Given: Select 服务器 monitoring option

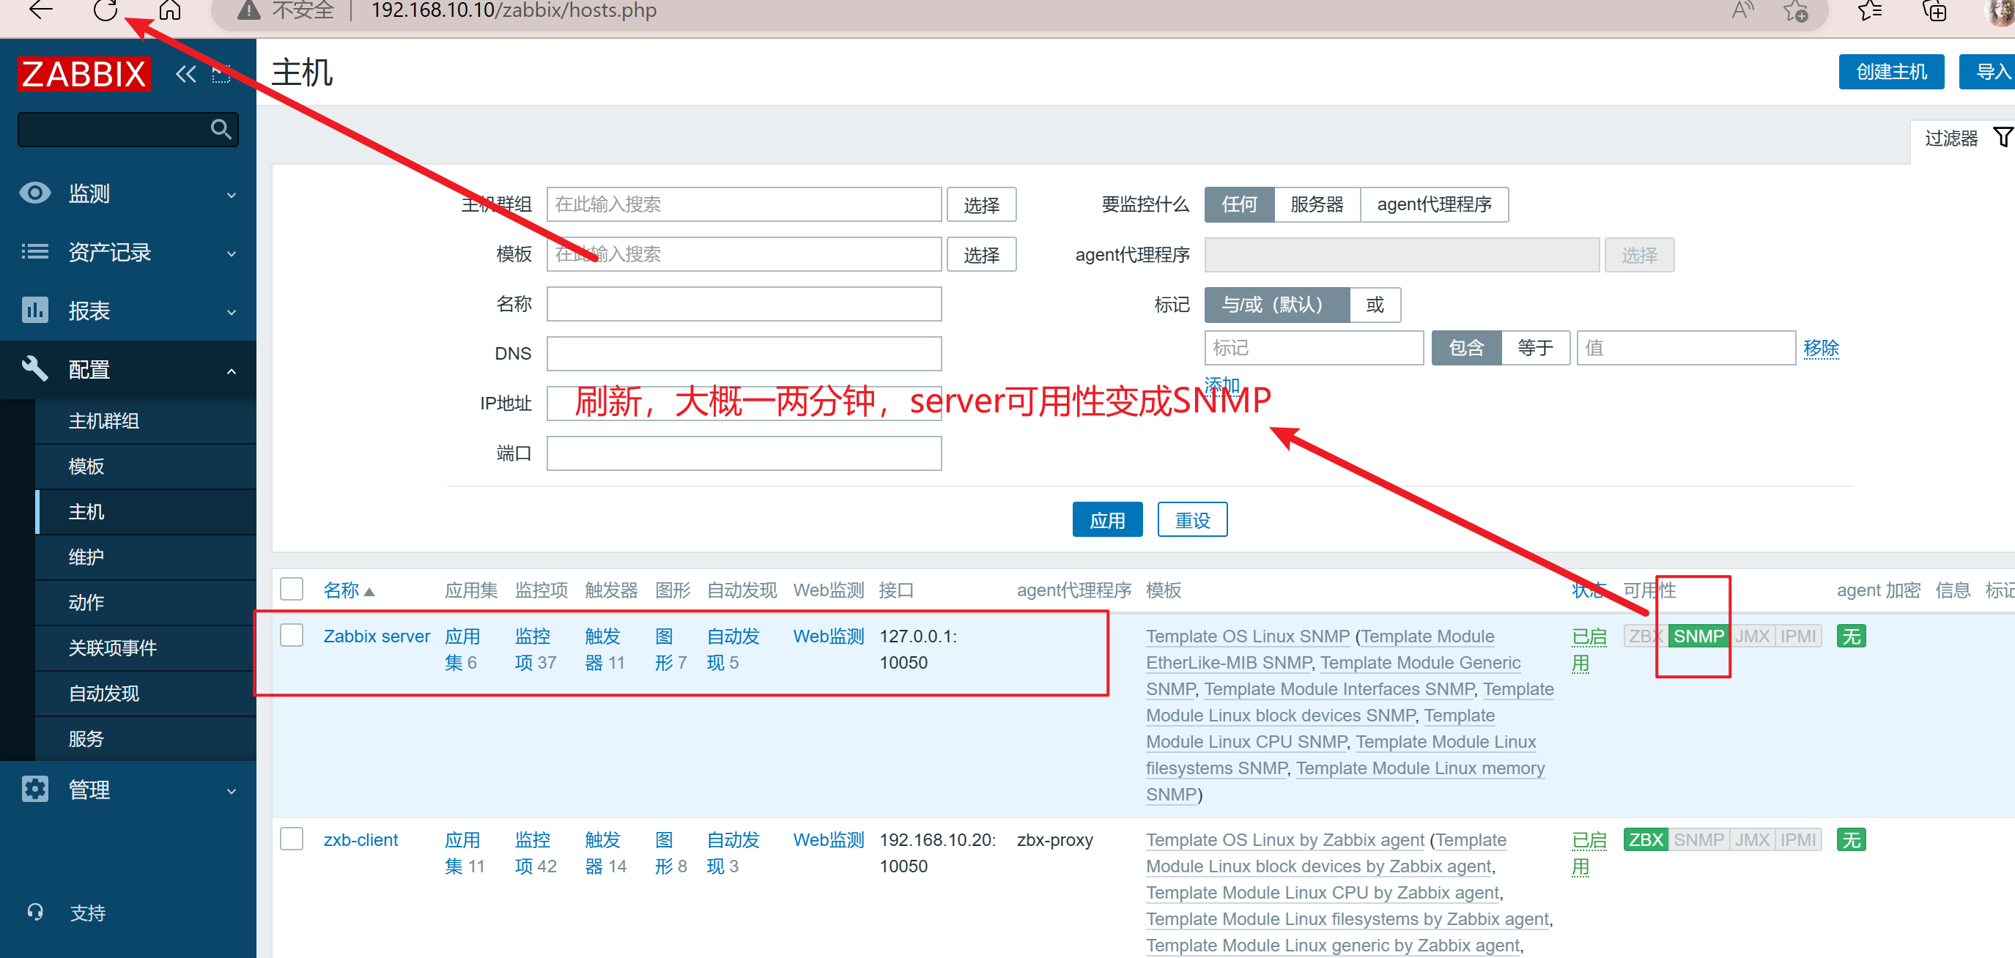Looking at the screenshot, I should (1317, 204).
